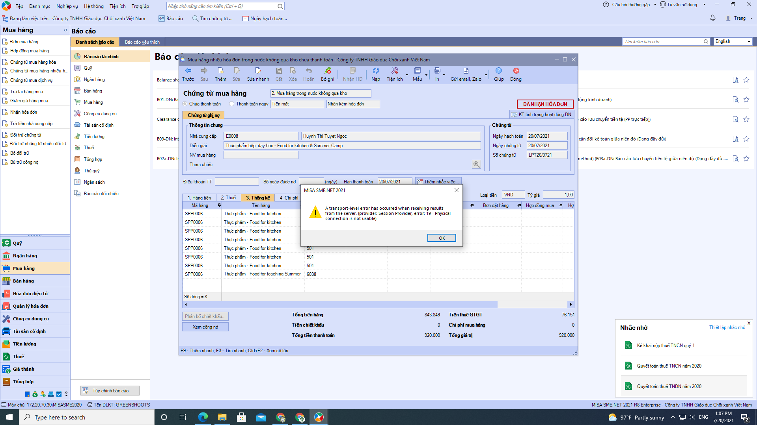
Task: Open Tiền mặt payment method combo
Action: point(297,104)
